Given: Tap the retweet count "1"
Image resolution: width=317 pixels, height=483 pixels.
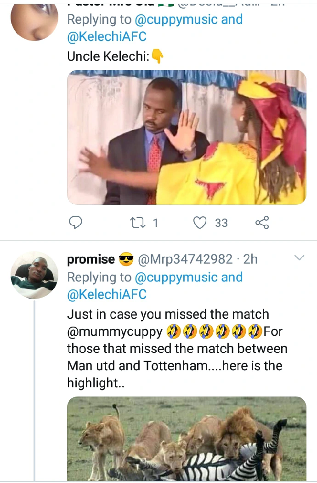Looking at the screenshot, I should 155,223.
